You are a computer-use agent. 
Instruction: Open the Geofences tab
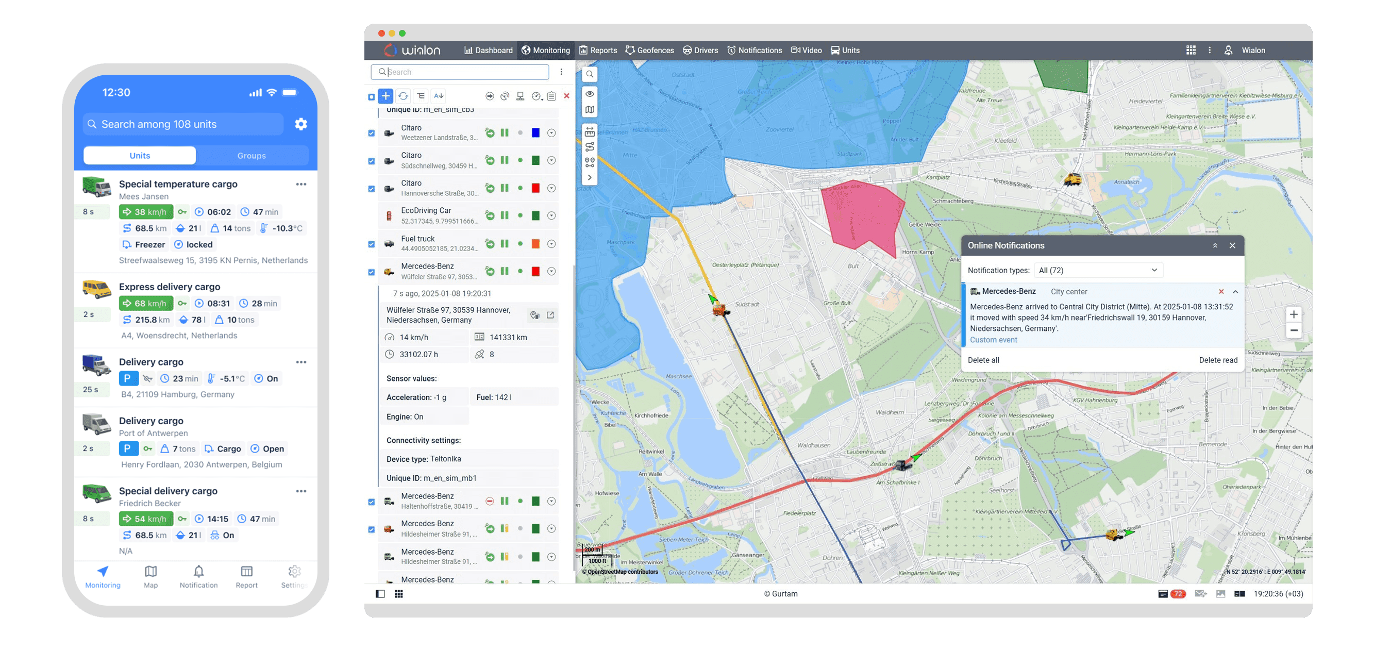pyautogui.click(x=650, y=50)
